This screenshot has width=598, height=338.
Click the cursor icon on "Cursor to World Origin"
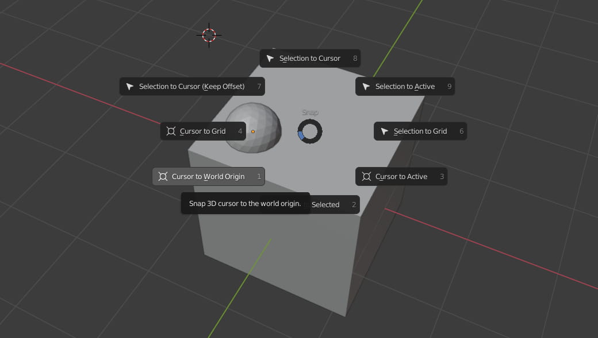click(163, 176)
